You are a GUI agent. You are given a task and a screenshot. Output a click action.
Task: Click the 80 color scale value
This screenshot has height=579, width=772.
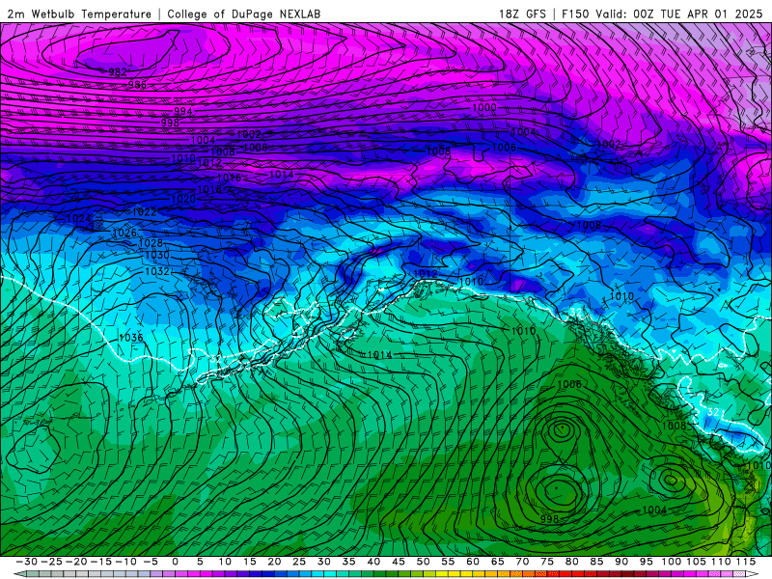pos(571,562)
